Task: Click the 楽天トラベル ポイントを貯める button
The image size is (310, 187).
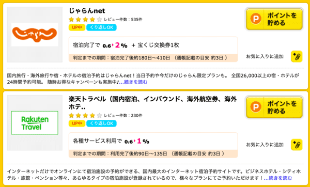Action: pos(274,107)
